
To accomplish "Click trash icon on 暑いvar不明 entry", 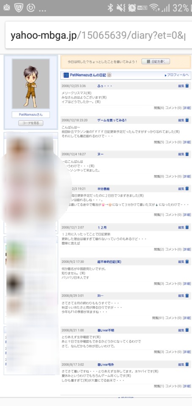I will (x=187, y=330).
